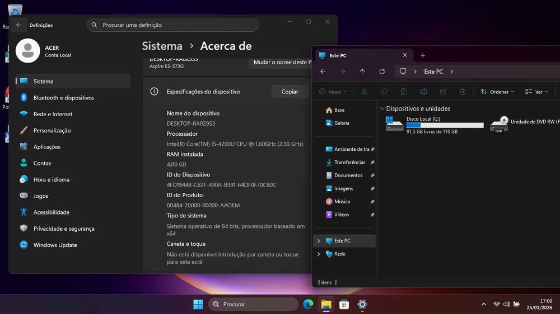Open Bluetooth e dispositivos settings
The image size is (560, 314).
73,98
